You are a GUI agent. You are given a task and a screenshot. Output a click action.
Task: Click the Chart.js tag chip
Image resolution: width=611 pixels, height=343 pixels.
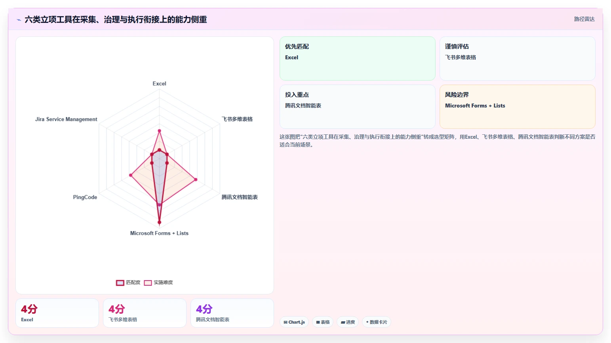pyautogui.click(x=294, y=322)
